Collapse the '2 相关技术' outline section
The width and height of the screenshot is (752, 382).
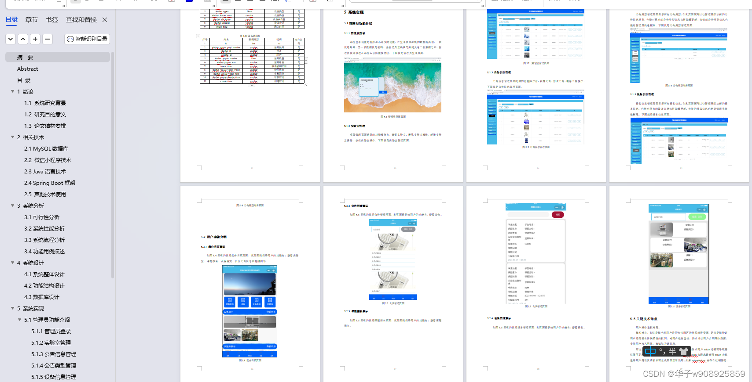point(12,137)
